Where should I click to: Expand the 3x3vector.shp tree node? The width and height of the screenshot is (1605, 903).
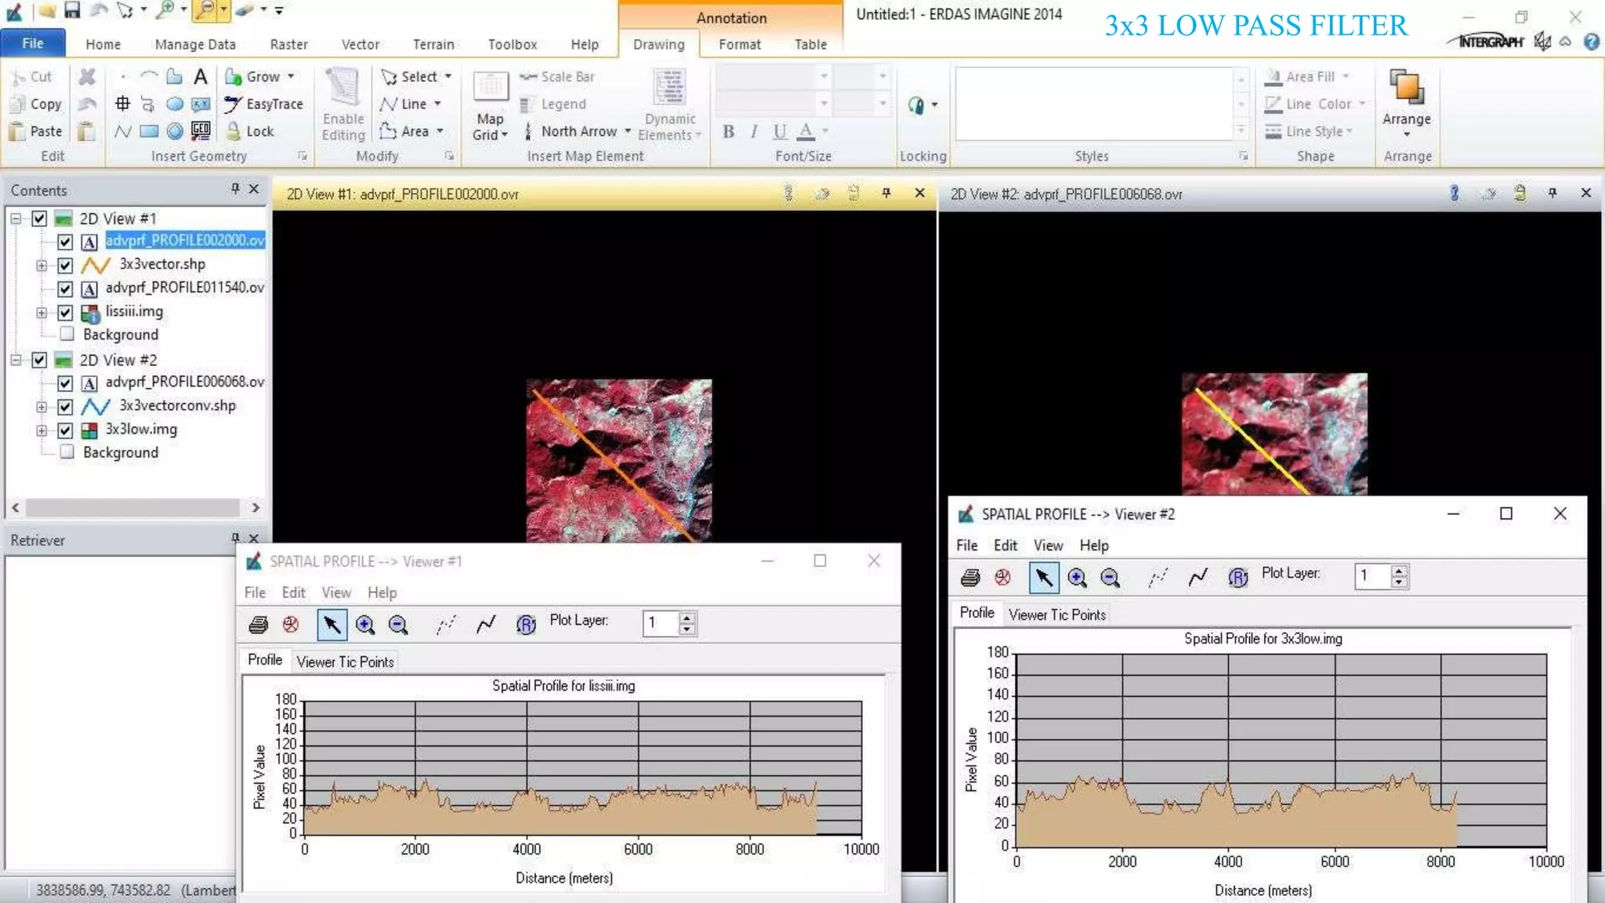(42, 265)
